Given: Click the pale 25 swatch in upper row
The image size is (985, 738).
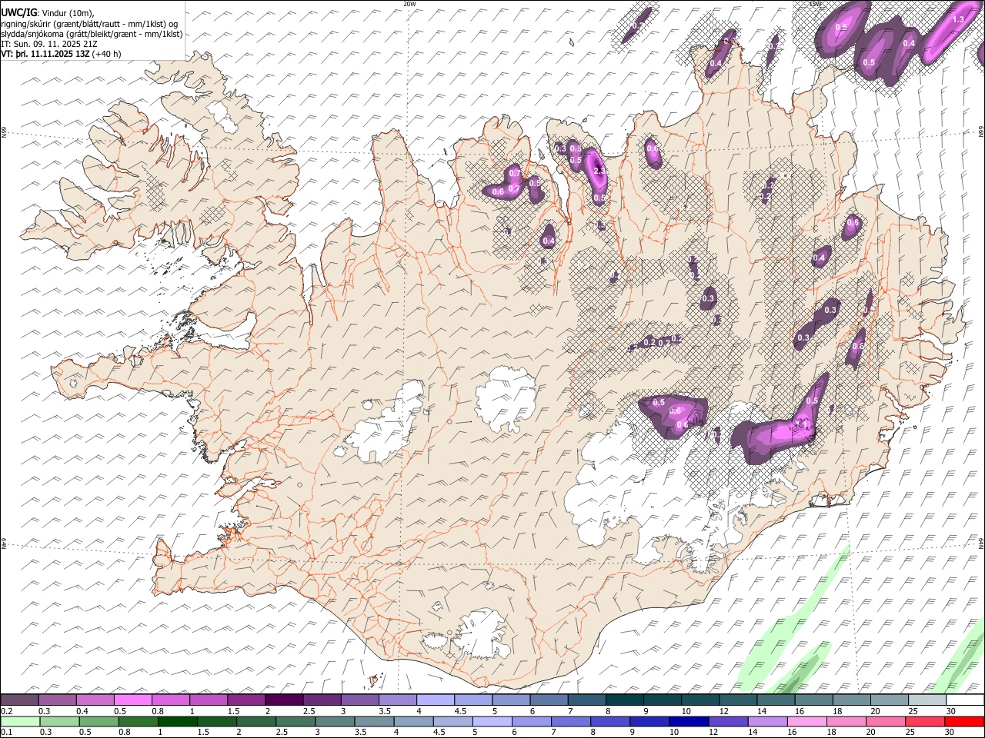Looking at the screenshot, I should pyautogui.click(x=926, y=700).
